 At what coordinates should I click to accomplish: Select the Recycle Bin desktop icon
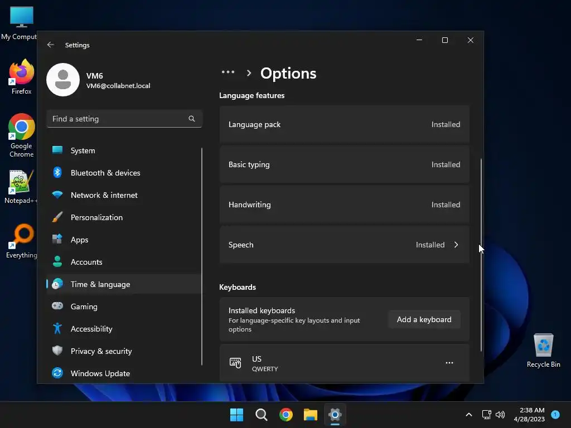[x=543, y=351]
